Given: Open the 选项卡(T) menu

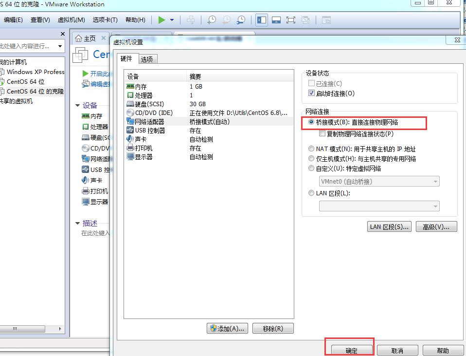Looking at the screenshot, I should (105, 20).
